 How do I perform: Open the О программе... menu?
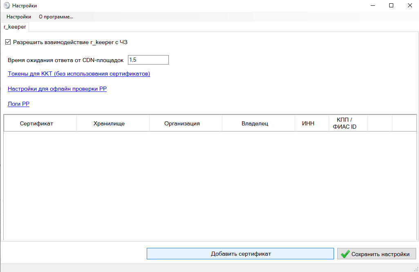coord(56,17)
